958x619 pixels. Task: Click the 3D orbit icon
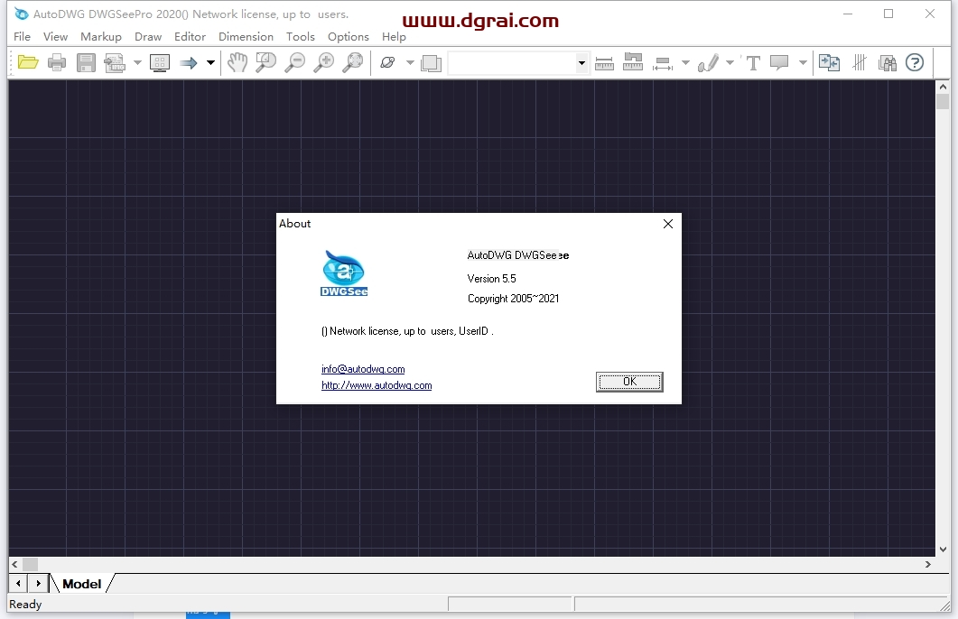tap(387, 62)
